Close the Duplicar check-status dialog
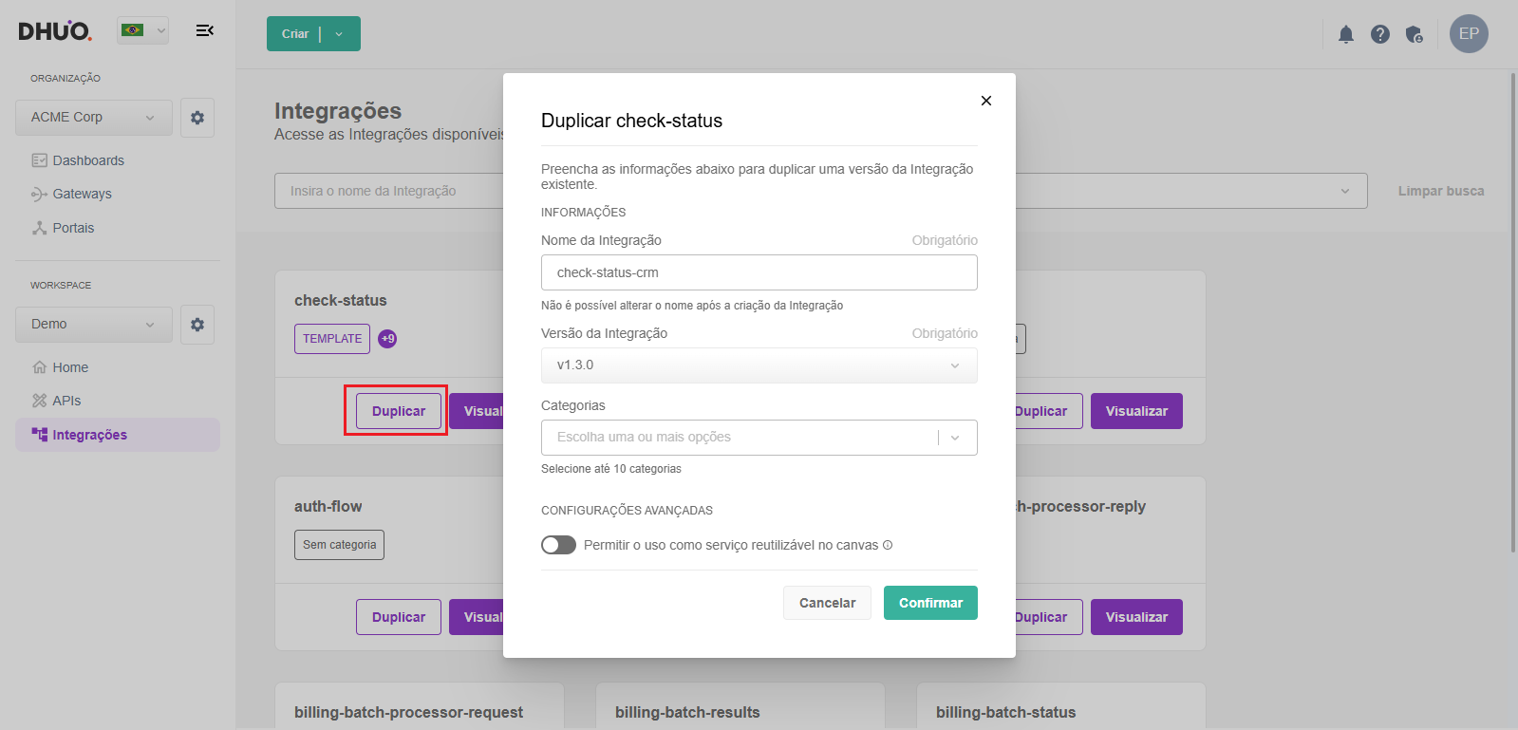This screenshot has height=730, width=1518. (985, 101)
